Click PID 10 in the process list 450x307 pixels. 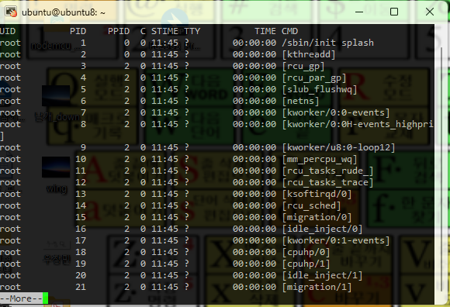tap(81, 159)
